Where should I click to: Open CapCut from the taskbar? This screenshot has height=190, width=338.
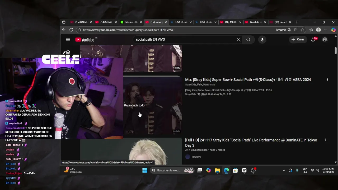[x=244, y=170]
